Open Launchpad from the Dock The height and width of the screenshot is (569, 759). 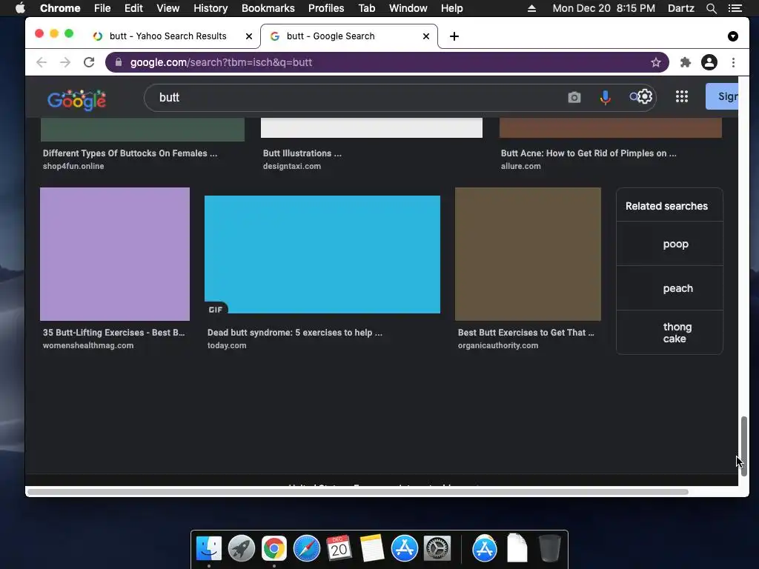[x=242, y=548]
